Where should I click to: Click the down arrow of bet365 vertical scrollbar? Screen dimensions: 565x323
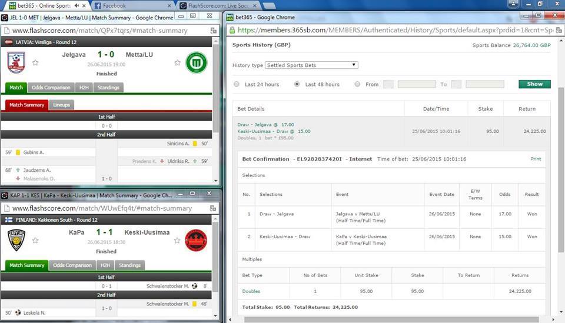tap(561, 312)
